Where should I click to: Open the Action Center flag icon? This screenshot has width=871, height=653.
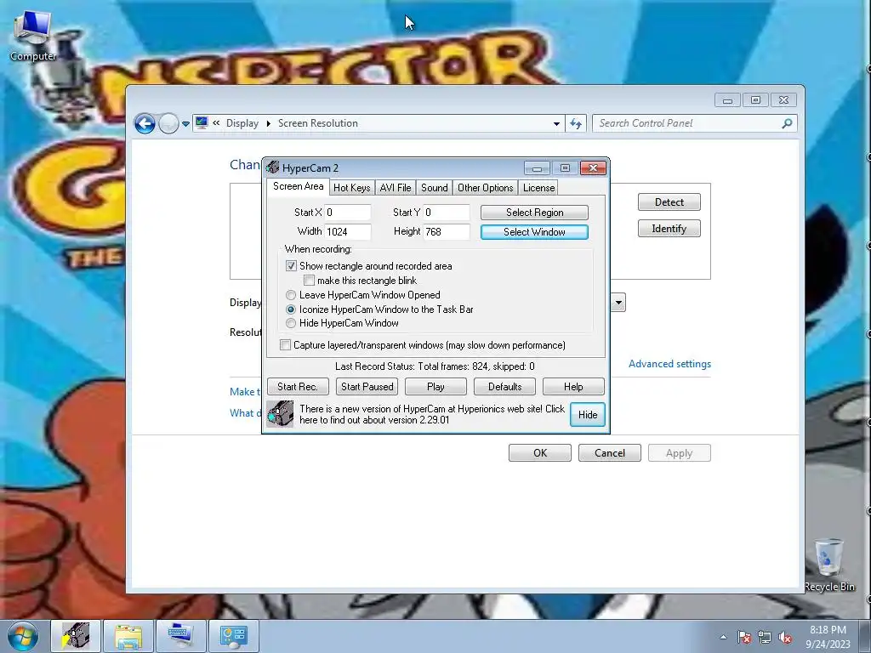click(x=744, y=637)
